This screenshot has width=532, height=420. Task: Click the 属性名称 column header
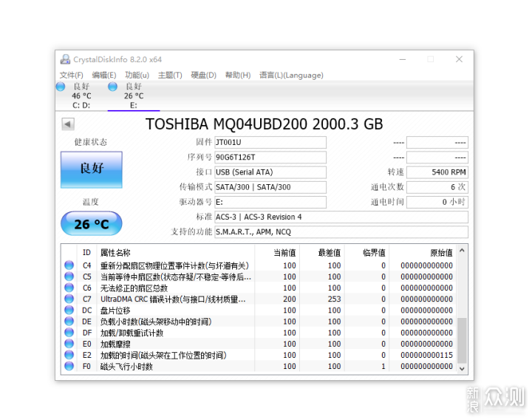click(176, 253)
